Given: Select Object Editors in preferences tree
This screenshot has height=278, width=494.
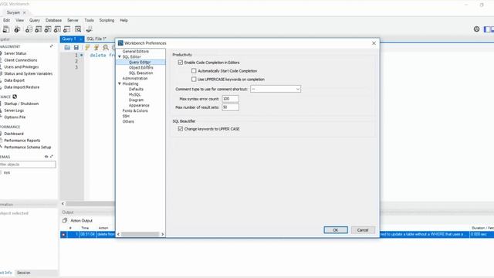Looking at the screenshot, I should pos(140,67).
